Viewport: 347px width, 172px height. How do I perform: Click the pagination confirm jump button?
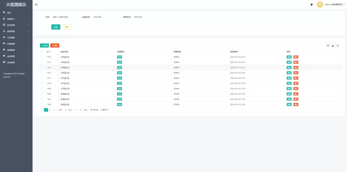86,110
